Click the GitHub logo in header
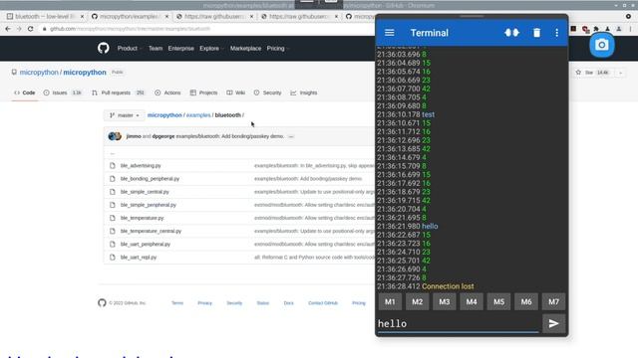This screenshot has width=638, height=358. coord(104,49)
